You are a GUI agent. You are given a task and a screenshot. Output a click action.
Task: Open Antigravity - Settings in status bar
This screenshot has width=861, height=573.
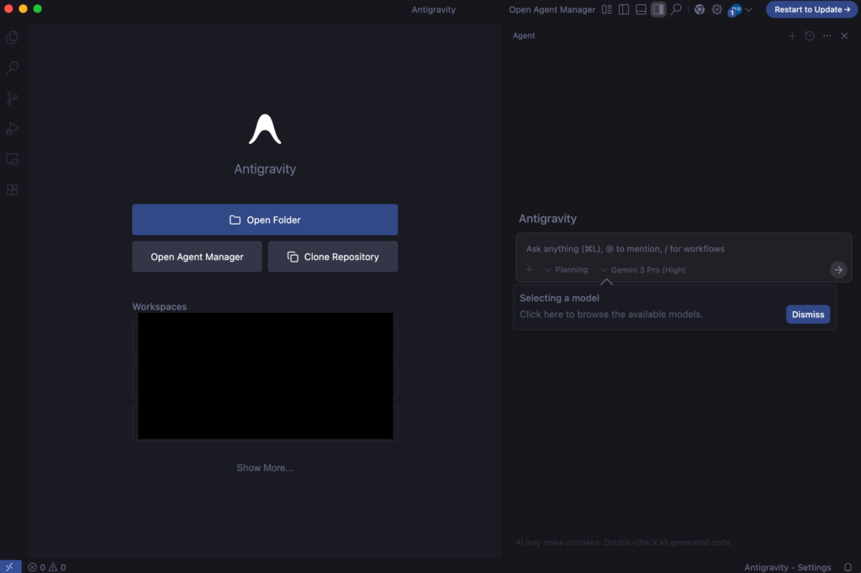tap(787, 567)
